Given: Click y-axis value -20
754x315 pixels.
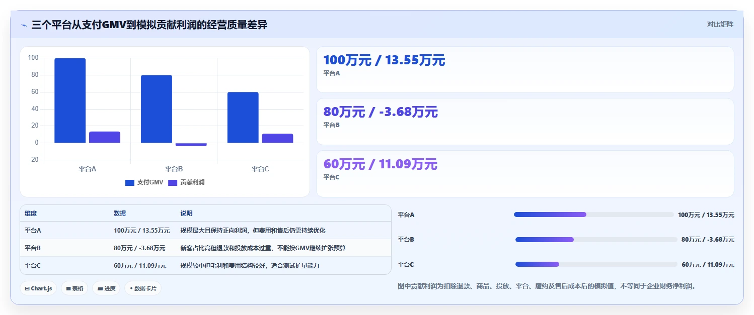Looking at the screenshot, I should click(33, 160).
